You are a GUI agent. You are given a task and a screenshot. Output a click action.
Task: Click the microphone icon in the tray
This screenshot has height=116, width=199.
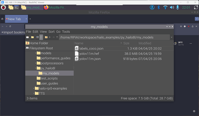pos(178,7)
